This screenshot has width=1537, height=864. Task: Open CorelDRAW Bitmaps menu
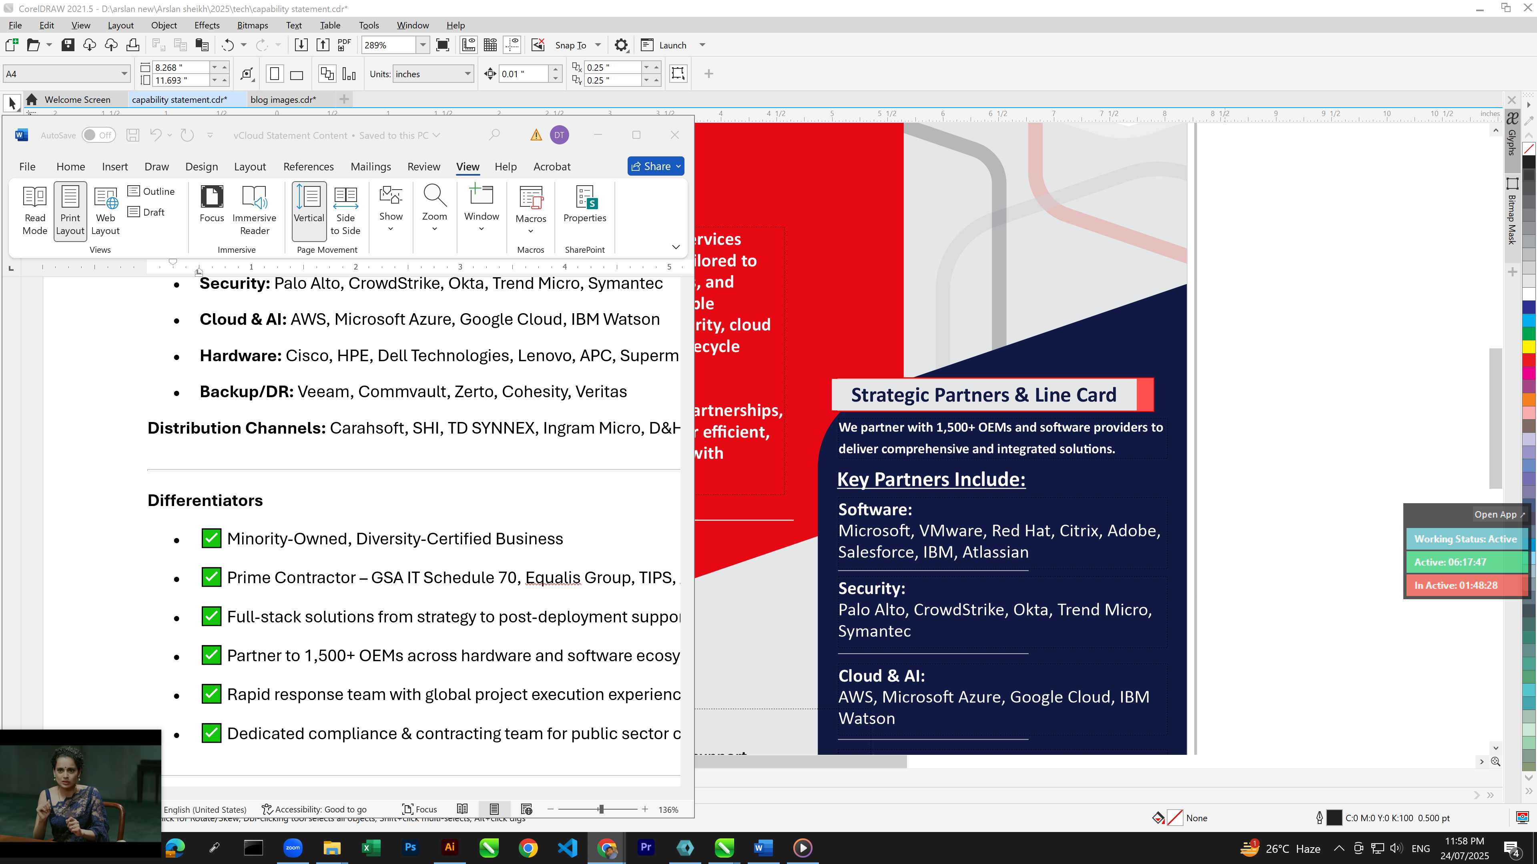click(253, 25)
